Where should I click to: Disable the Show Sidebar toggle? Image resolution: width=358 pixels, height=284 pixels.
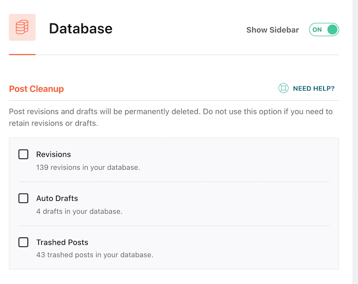point(324,29)
